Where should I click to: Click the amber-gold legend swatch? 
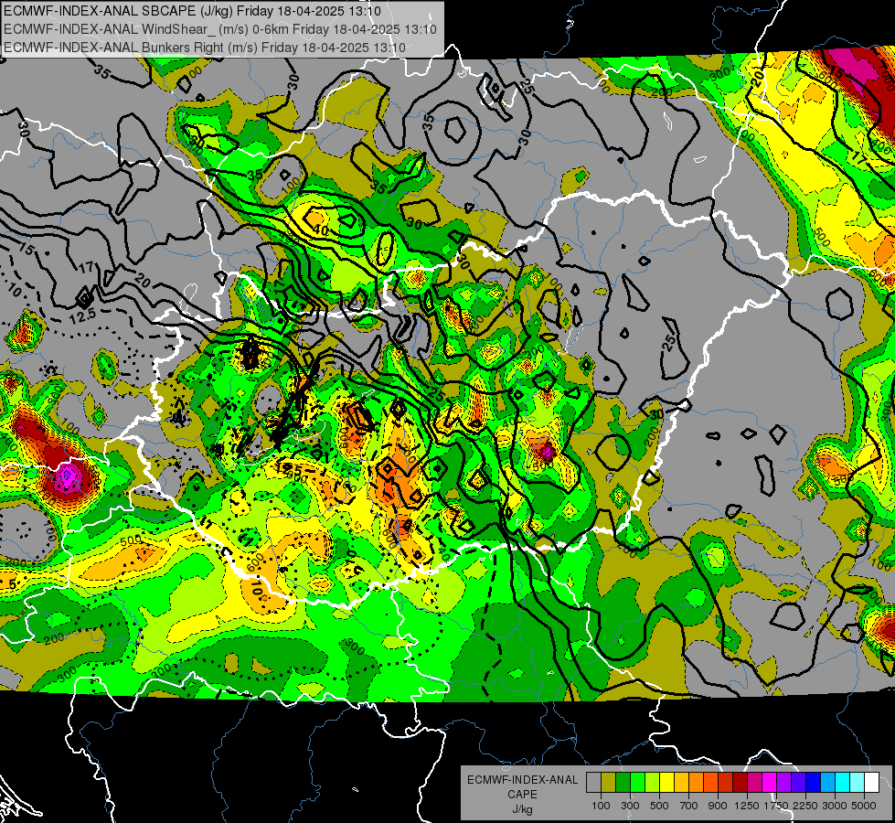coord(681,783)
